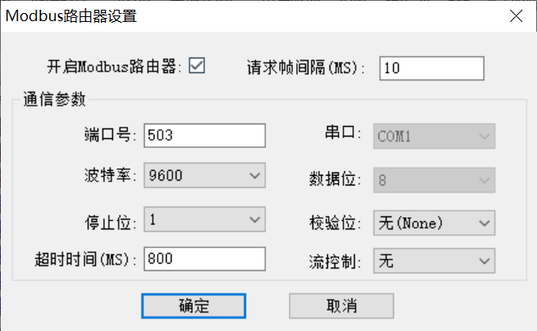Image resolution: width=537 pixels, height=331 pixels.
Task: Open the 波特率 dropdown showing 9600
Action: coord(204,175)
